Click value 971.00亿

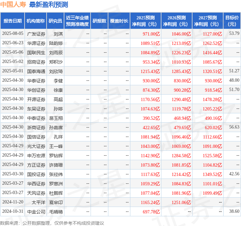click(x=151, y=34)
